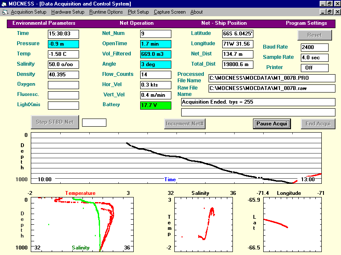Click the Hor_Vel field showing 0.3 kts

click(x=156, y=85)
